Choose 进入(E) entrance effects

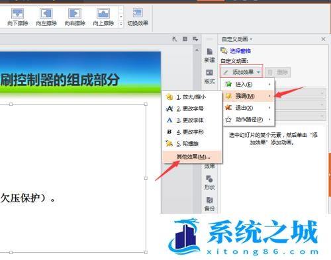[x=248, y=84]
